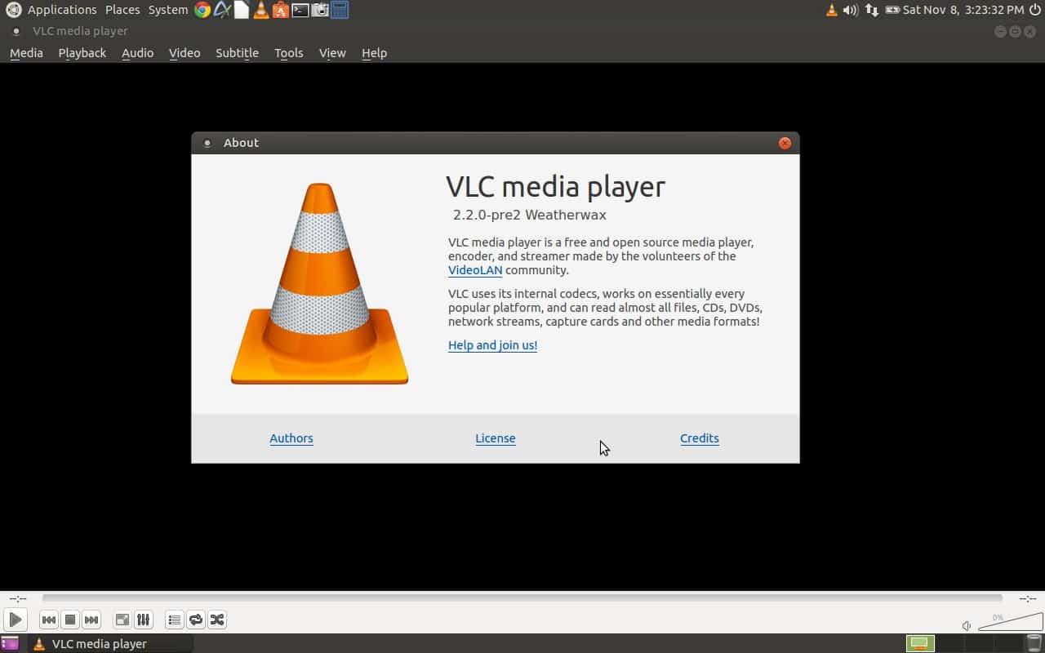Open the Applications panel menu
1045x653 pixels.
coord(62,10)
